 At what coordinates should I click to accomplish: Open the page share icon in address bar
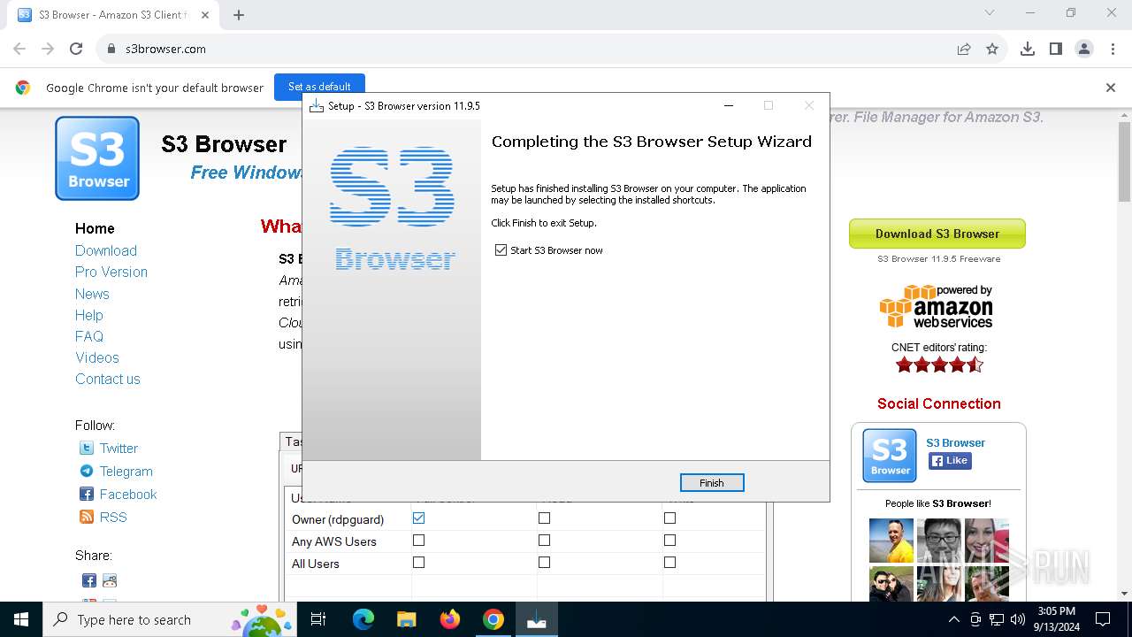tap(964, 49)
